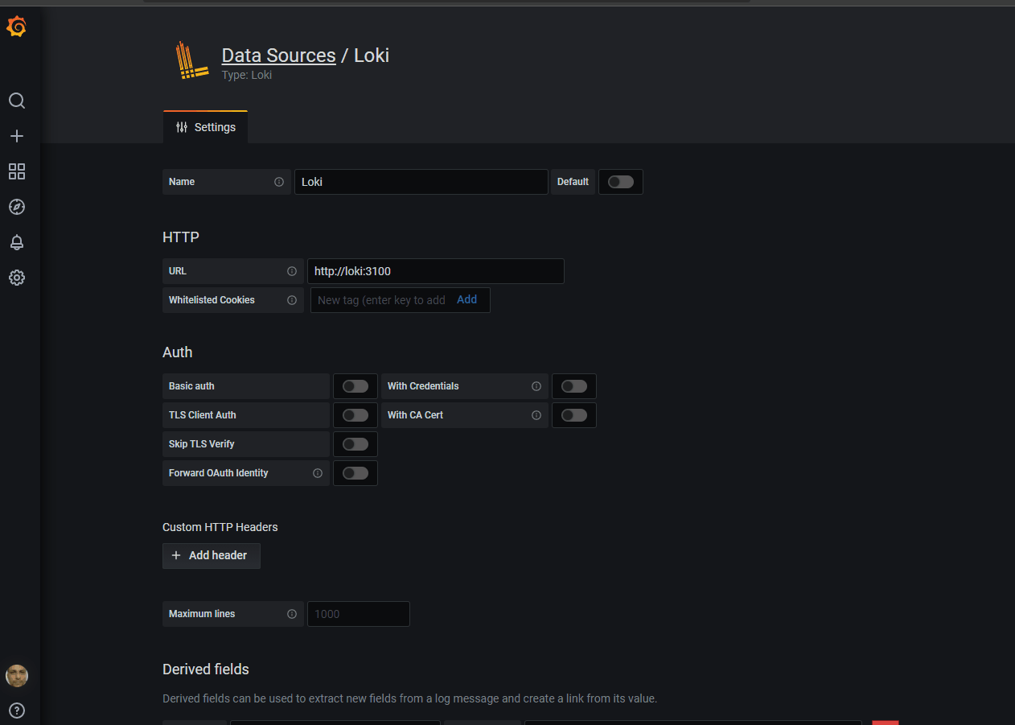Set Default using its toggle switch

tap(620, 182)
